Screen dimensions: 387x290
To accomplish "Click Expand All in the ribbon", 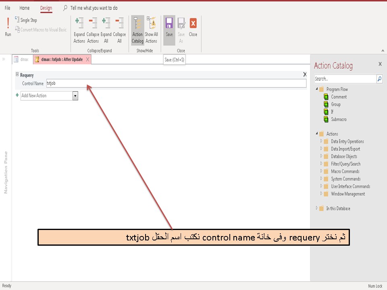I will point(106,28).
